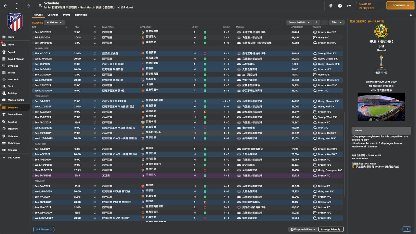Click the world globe icon
The width and height of the screenshot is (416, 234).
[331, 6]
